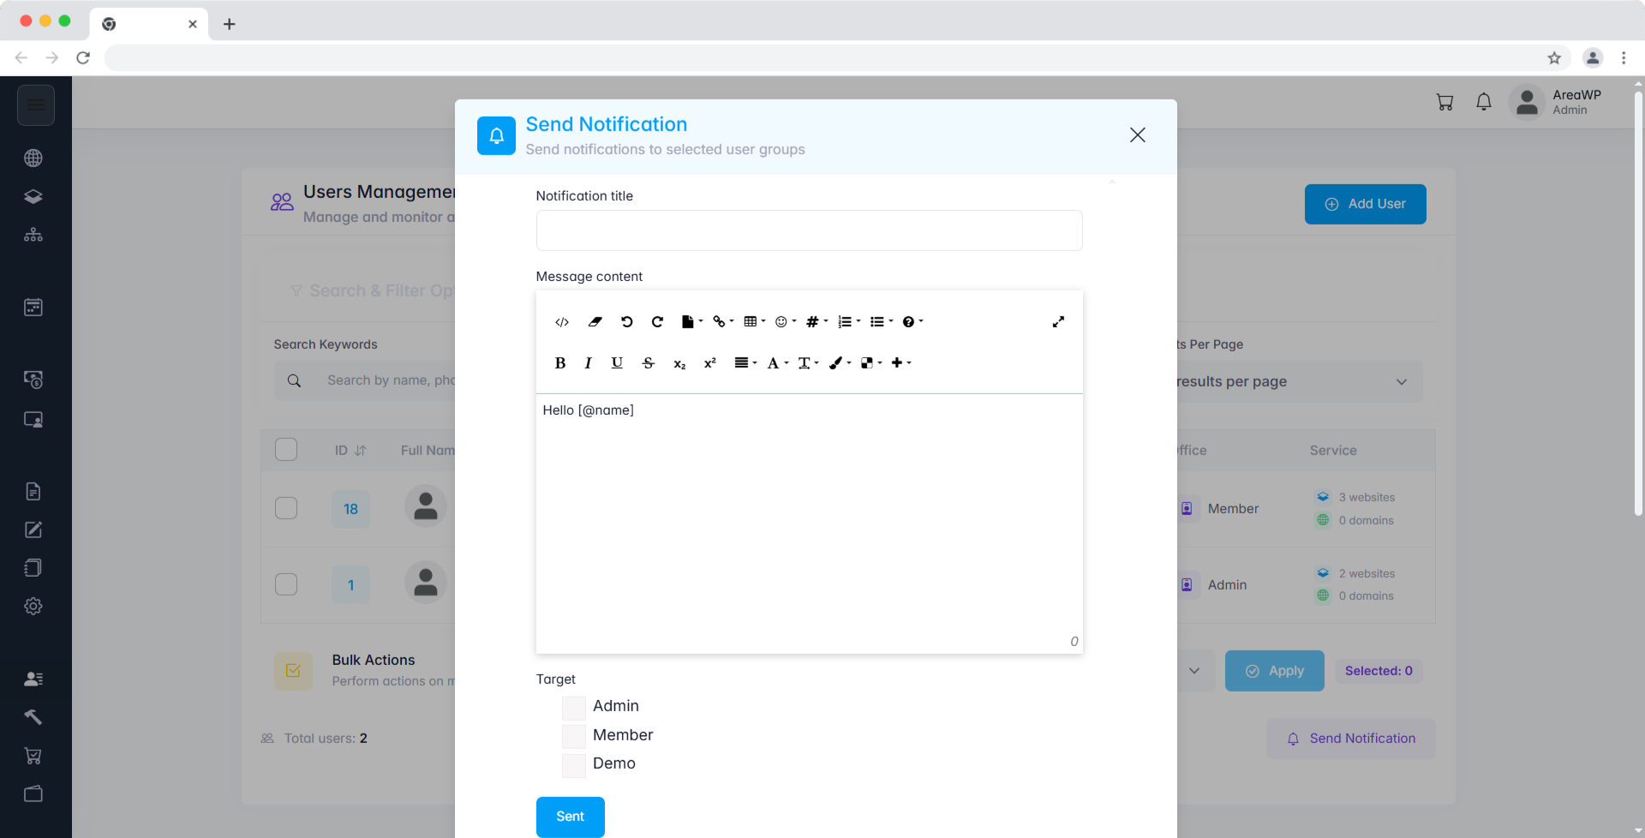Viewport: 1645px width, 838px height.
Task: Check the Admin target checkbox
Action: point(573,707)
